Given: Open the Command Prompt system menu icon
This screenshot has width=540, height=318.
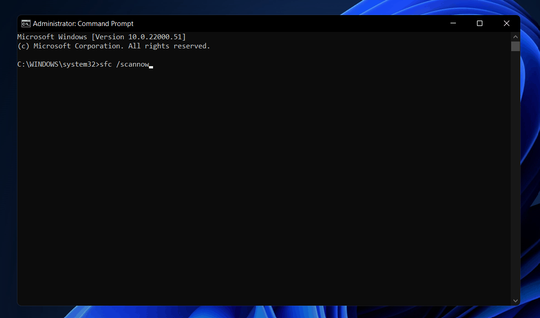Looking at the screenshot, I should [26, 24].
